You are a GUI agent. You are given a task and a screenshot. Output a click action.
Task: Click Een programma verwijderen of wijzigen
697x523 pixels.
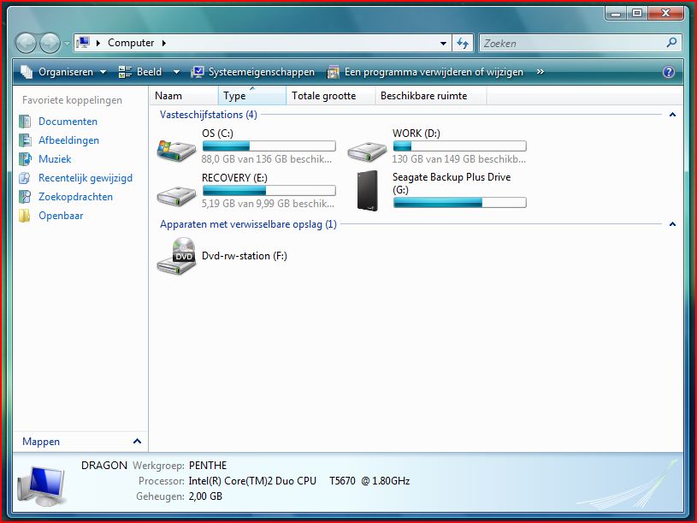click(425, 72)
